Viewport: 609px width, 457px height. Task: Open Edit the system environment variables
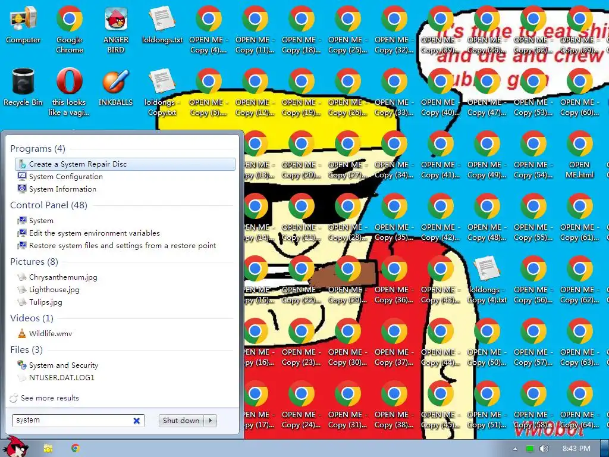(x=125, y=233)
